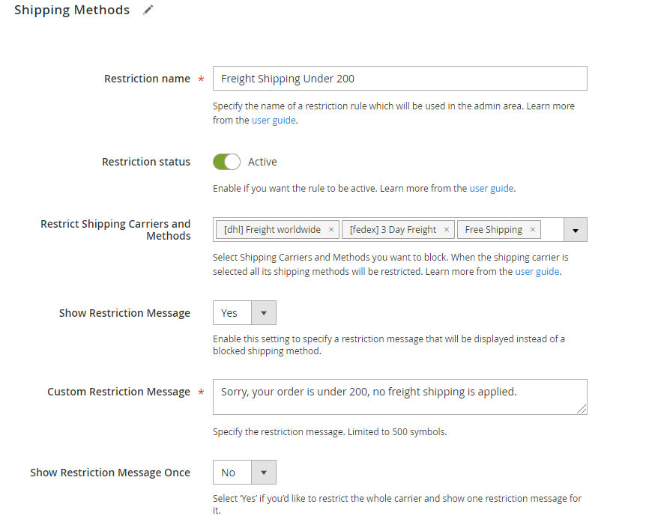Remove the [dhl] Freight worldwide tag
Viewport: 646px width, 522px height.
330,230
